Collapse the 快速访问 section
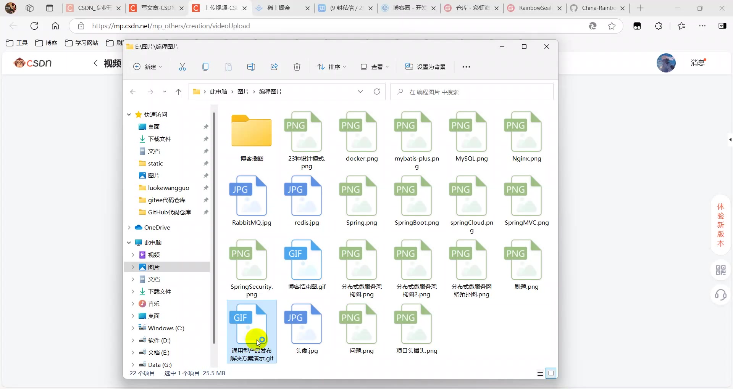 pos(129,114)
